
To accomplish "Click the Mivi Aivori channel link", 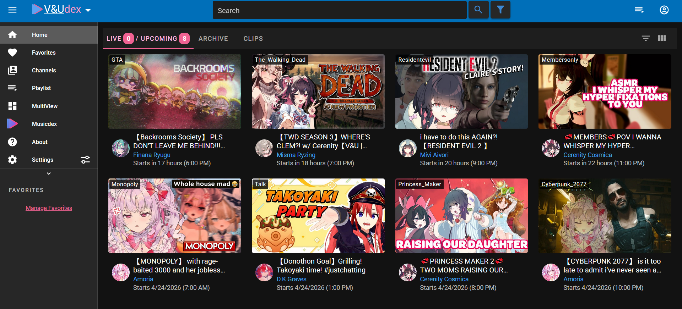I will (434, 155).
